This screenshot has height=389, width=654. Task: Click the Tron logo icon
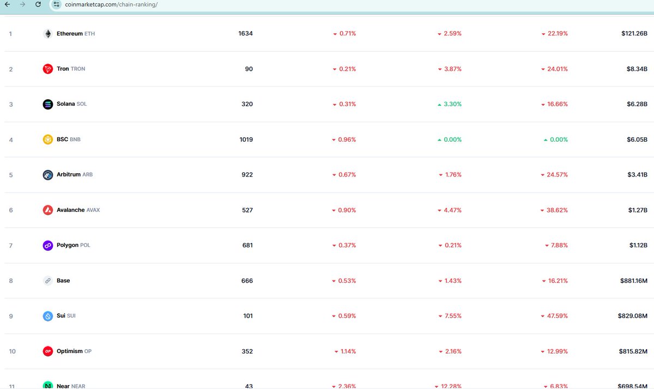(48, 69)
